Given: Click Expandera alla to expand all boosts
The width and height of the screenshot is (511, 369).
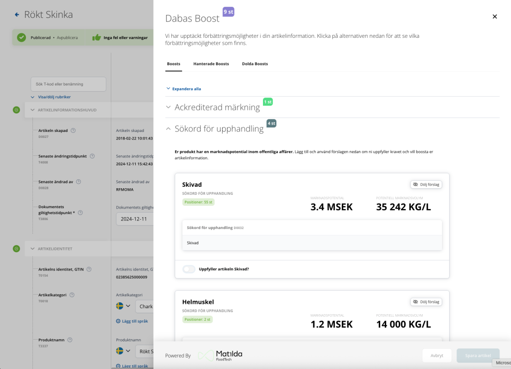Looking at the screenshot, I should click(x=184, y=89).
